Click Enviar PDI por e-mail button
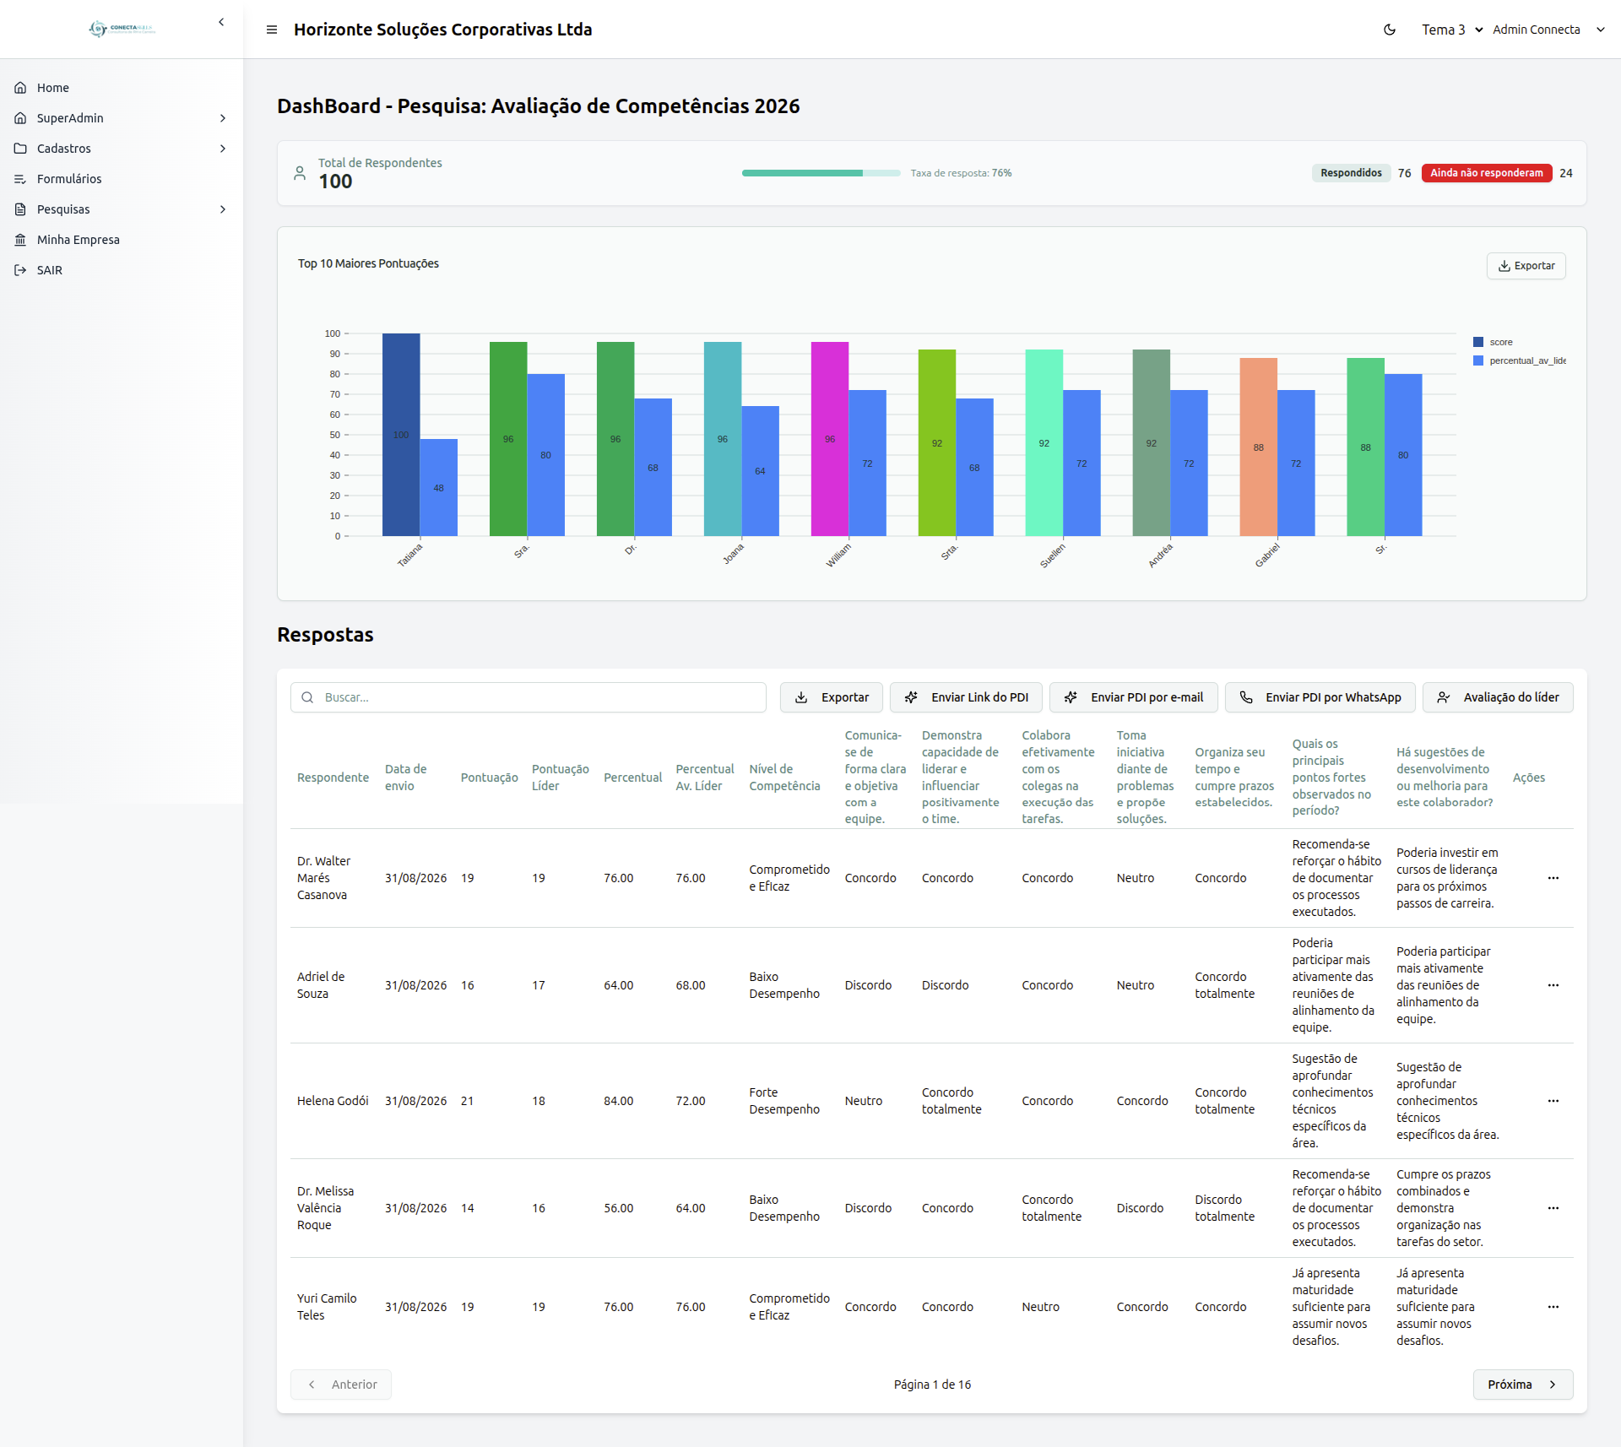 coord(1133,697)
